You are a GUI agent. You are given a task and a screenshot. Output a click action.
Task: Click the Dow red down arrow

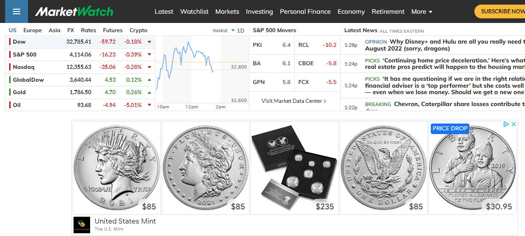(149, 42)
